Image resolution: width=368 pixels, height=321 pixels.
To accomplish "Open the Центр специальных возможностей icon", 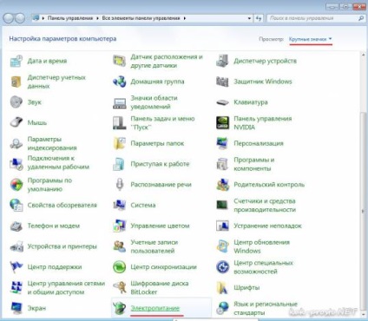I will (x=222, y=267).
